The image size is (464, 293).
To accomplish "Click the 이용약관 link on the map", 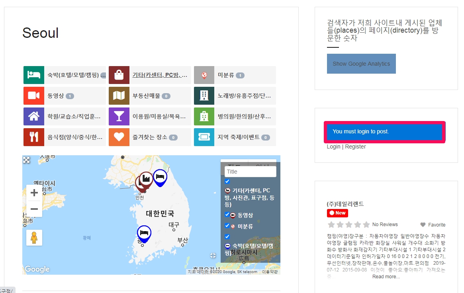I will click(x=270, y=272).
